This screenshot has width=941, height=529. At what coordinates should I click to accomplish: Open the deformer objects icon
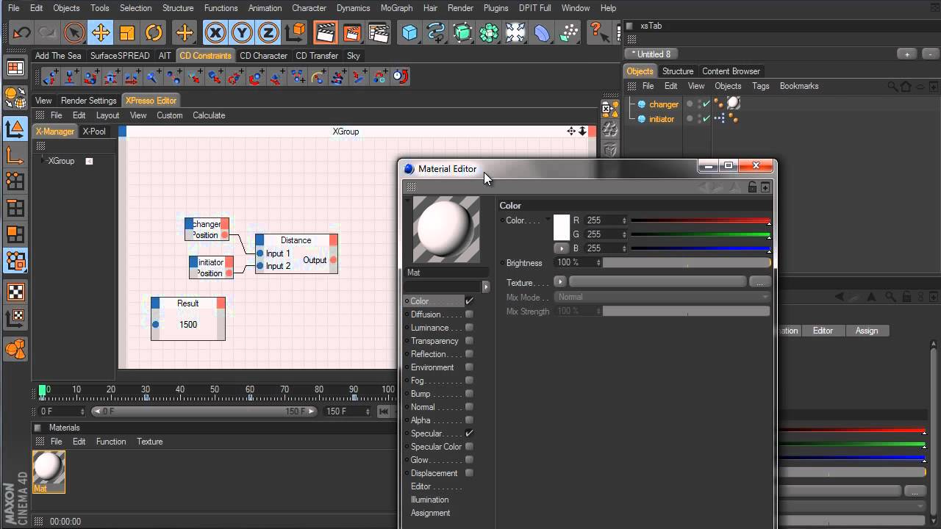pos(542,32)
